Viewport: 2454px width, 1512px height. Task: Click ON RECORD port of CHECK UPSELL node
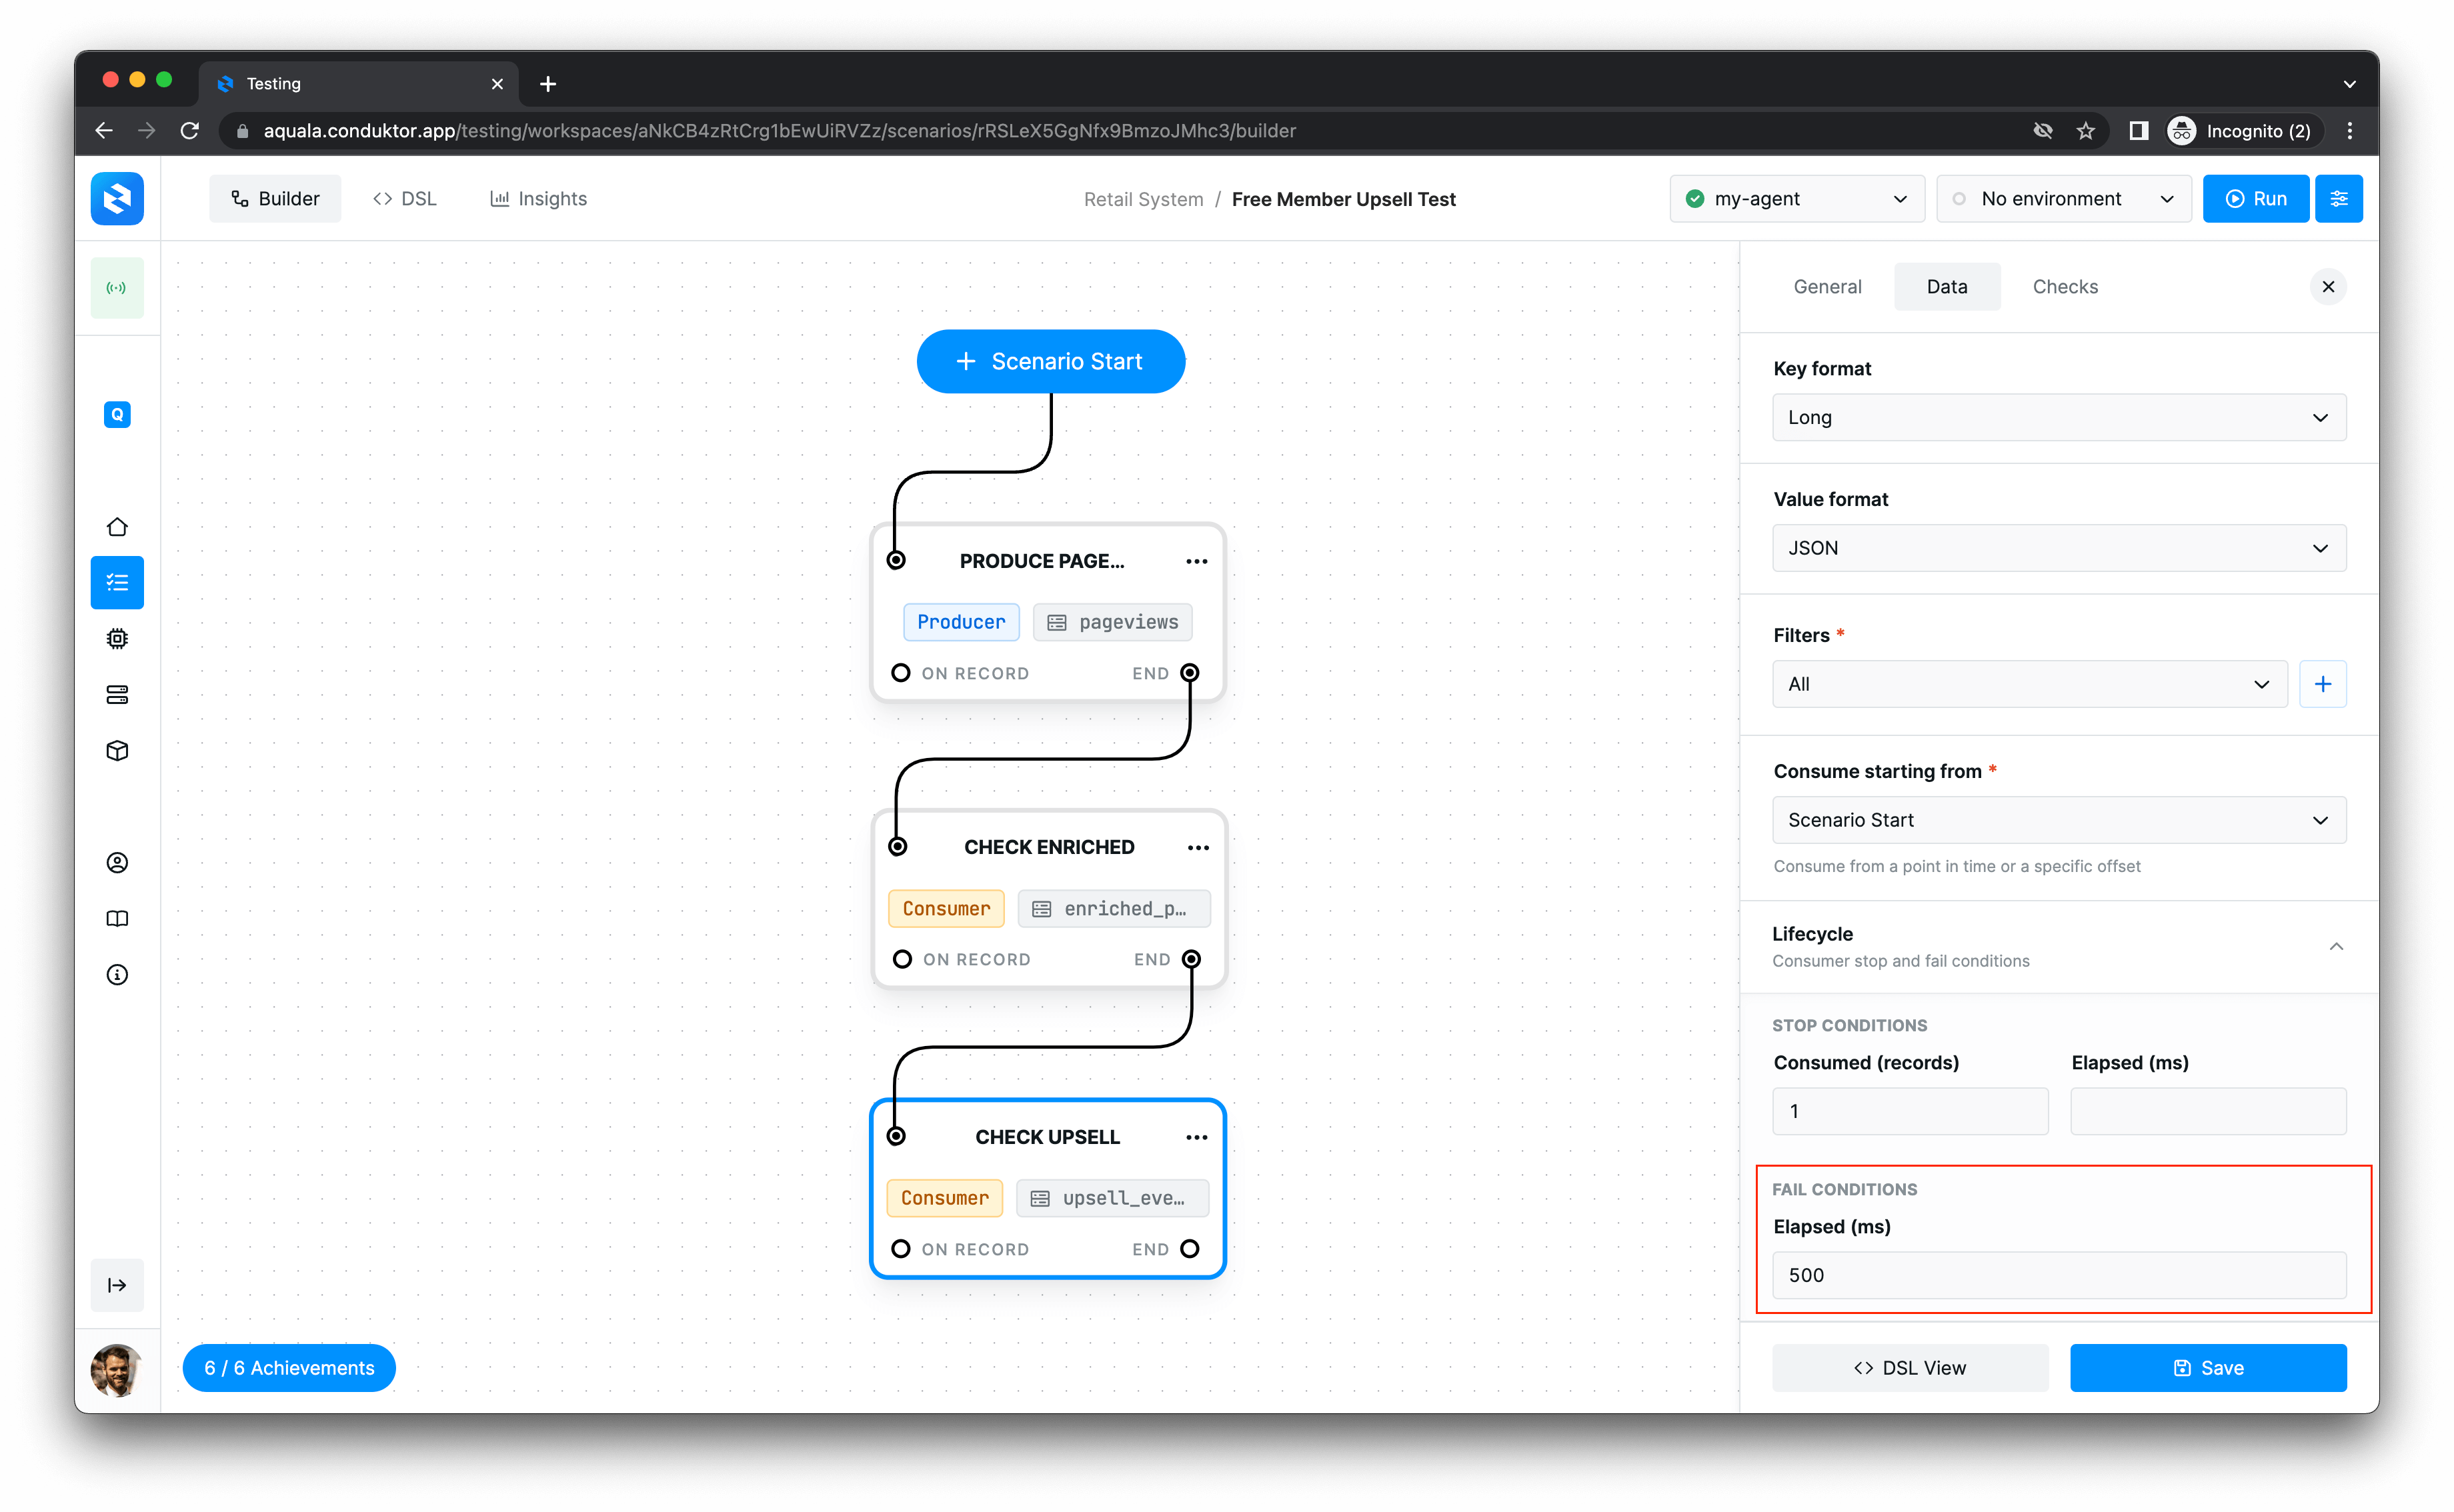[900, 1249]
